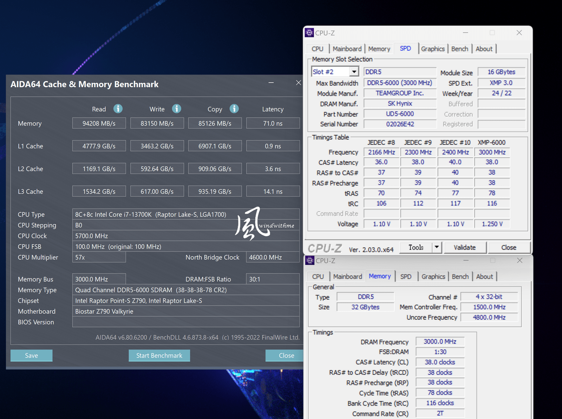Click the Part Number field showing UD5-6000
The height and width of the screenshot is (419, 562).
pos(400,114)
